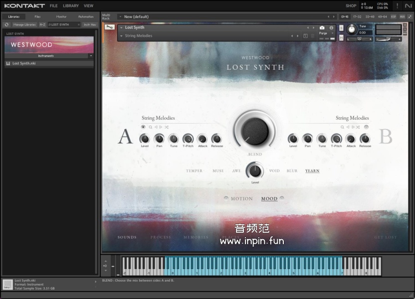
Task: Open the SOUNDS page
Action: pyautogui.click(x=127, y=237)
